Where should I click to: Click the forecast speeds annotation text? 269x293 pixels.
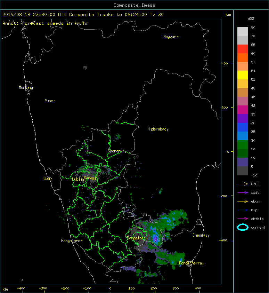pos(46,23)
